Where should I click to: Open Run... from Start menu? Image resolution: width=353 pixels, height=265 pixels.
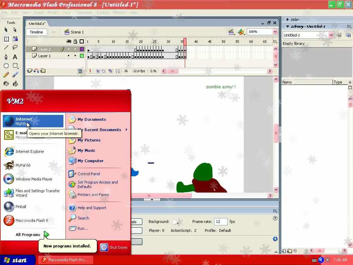97,228
